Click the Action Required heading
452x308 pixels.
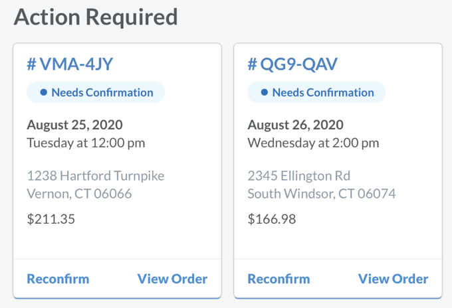click(x=96, y=17)
